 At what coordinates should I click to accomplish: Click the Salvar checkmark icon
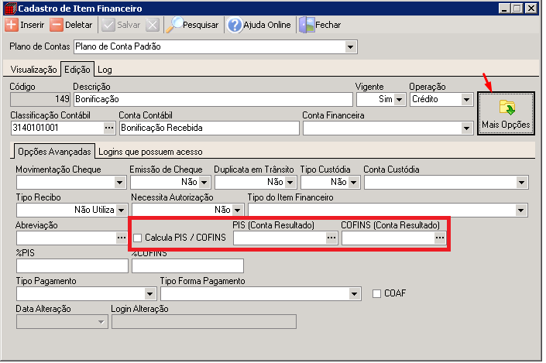pyautogui.click(x=108, y=25)
